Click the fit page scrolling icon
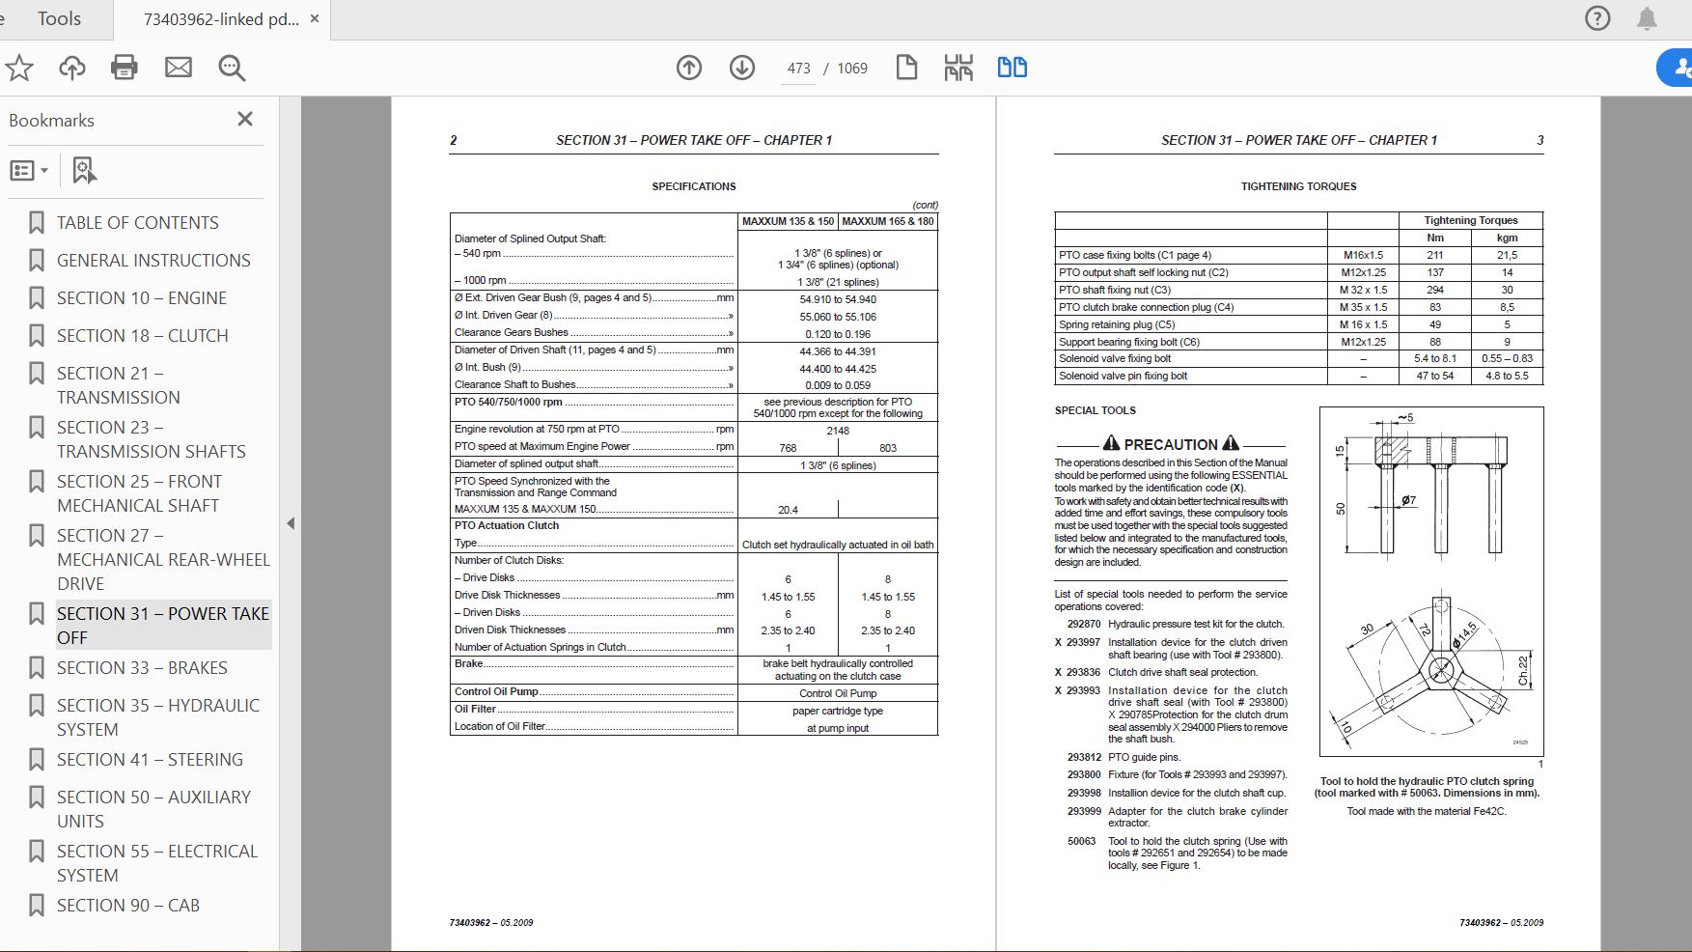 click(x=958, y=68)
